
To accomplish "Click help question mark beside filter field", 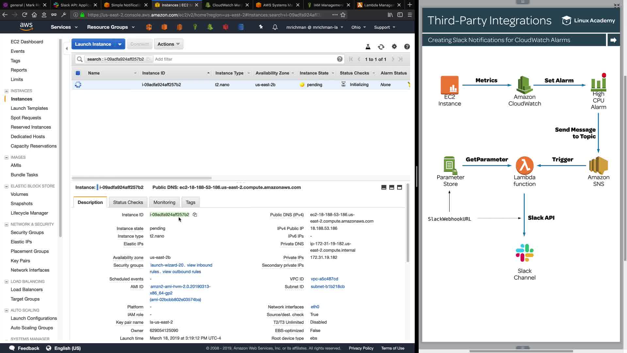I will coord(340,59).
